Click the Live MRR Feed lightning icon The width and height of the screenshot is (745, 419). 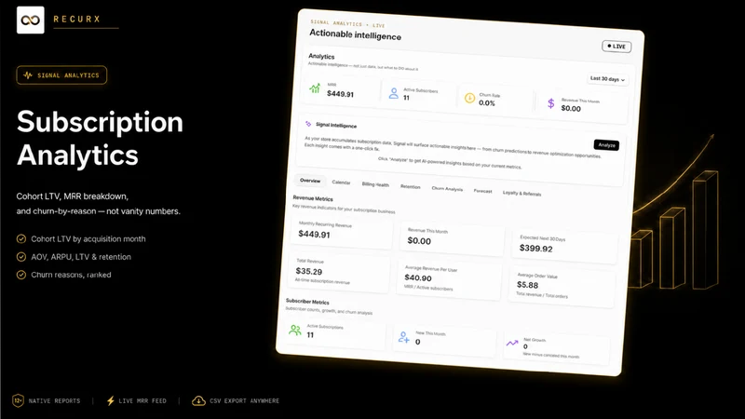coord(111,400)
